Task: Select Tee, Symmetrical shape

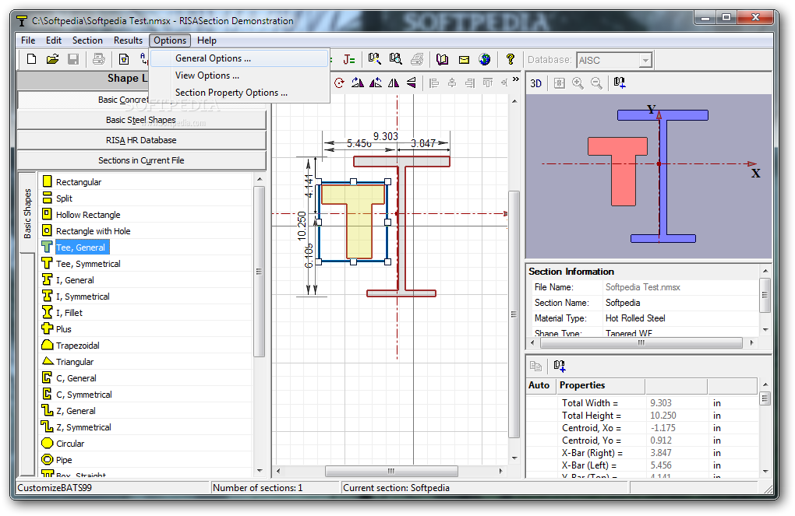Action: click(88, 264)
